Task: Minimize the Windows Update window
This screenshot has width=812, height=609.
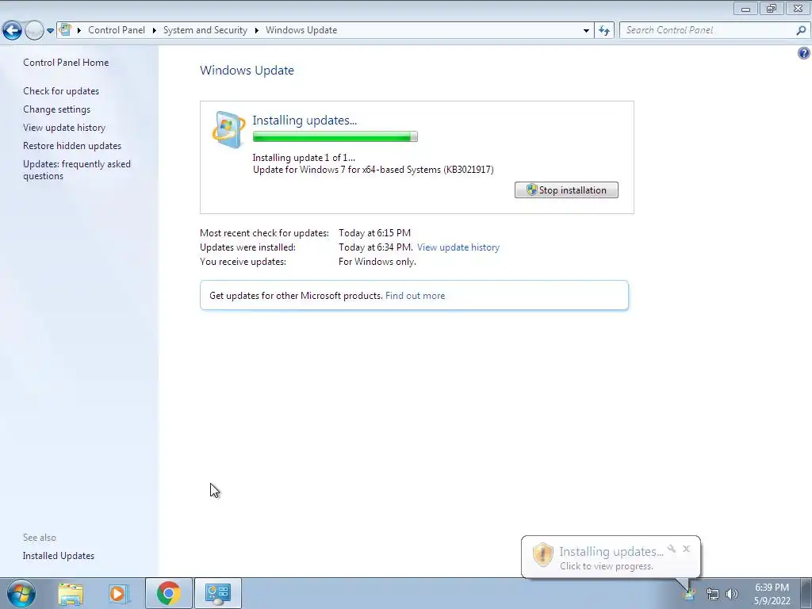Action: (x=745, y=8)
